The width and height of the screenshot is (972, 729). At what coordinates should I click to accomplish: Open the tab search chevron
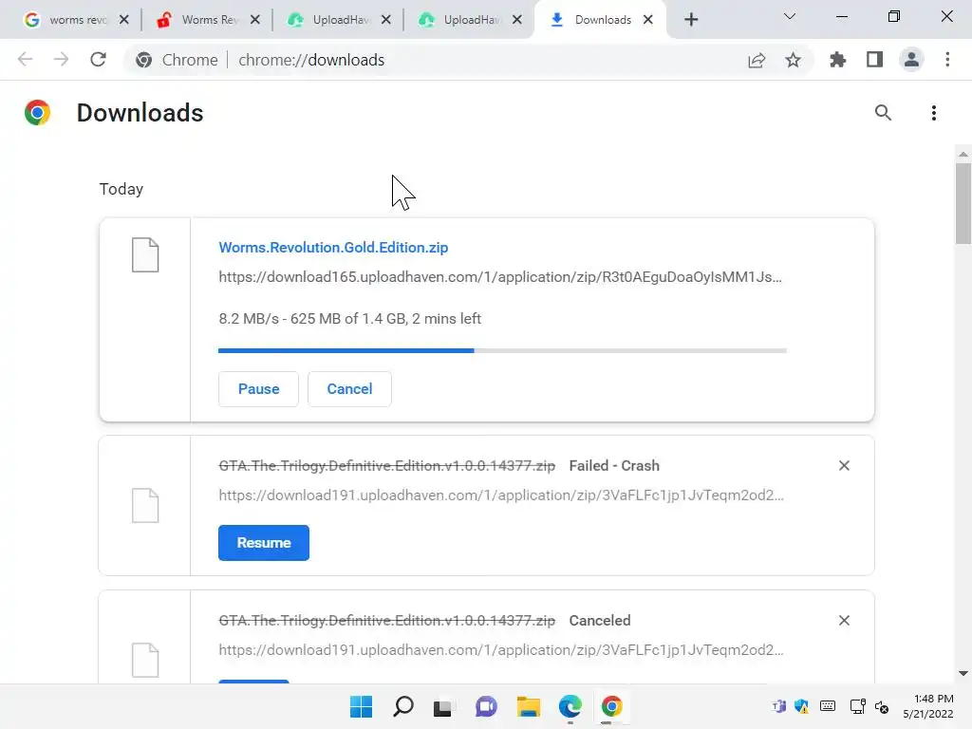coord(789,17)
